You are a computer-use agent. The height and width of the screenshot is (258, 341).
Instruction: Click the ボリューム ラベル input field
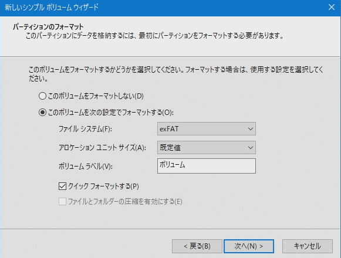207,166
